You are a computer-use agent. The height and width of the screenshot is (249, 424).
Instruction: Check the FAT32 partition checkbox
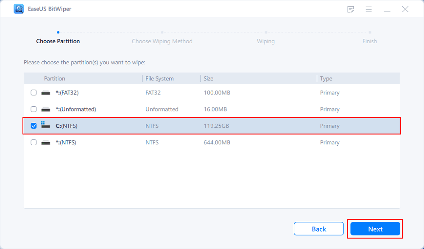(34, 93)
